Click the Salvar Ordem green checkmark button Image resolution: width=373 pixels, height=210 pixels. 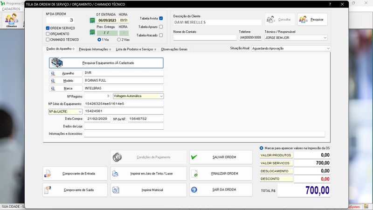click(x=221, y=157)
